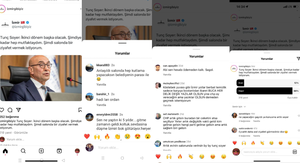300x163 pixels.
Task: Vote Evet in the poll
Action: click(x=268, y=83)
